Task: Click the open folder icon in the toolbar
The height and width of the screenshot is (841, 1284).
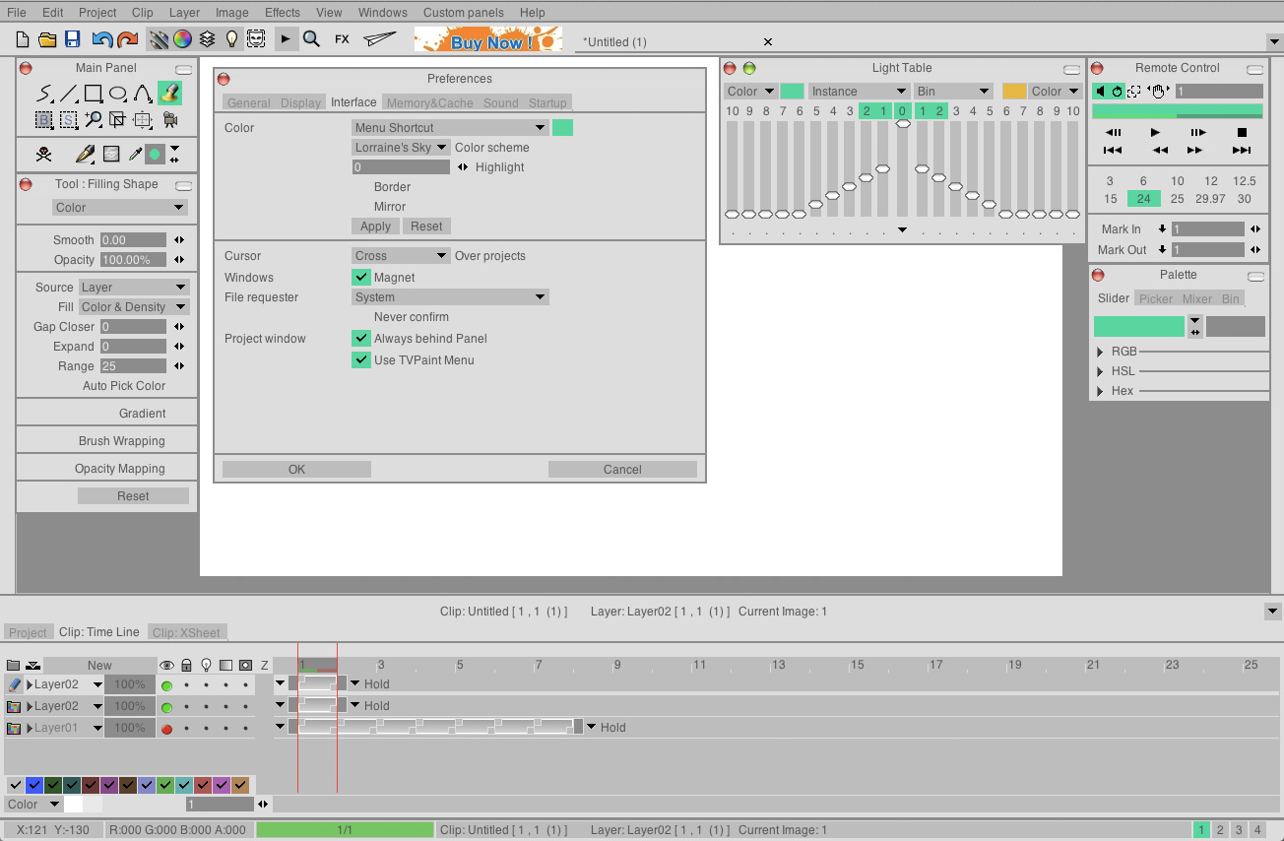Action: tap(46, 39)
